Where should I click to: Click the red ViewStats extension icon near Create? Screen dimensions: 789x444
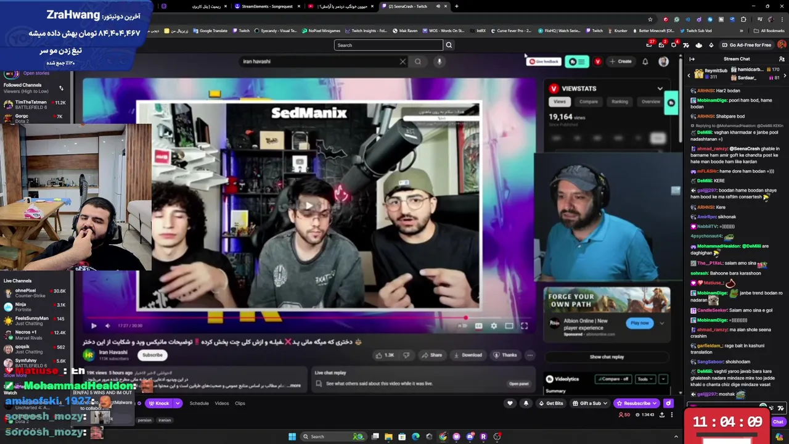(597, 61)
